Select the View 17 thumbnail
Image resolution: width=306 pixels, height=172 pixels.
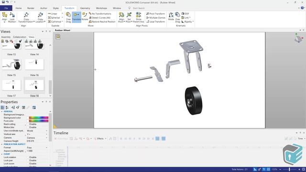(x=11, y=85)
